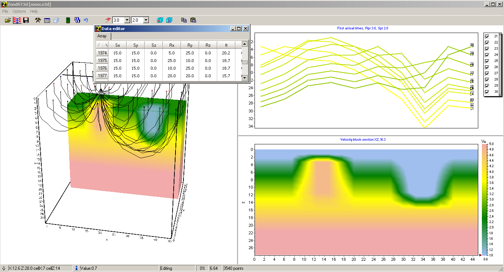Disable the checkbox for curve 30
504x272 pixels.
tap(487, 92)
